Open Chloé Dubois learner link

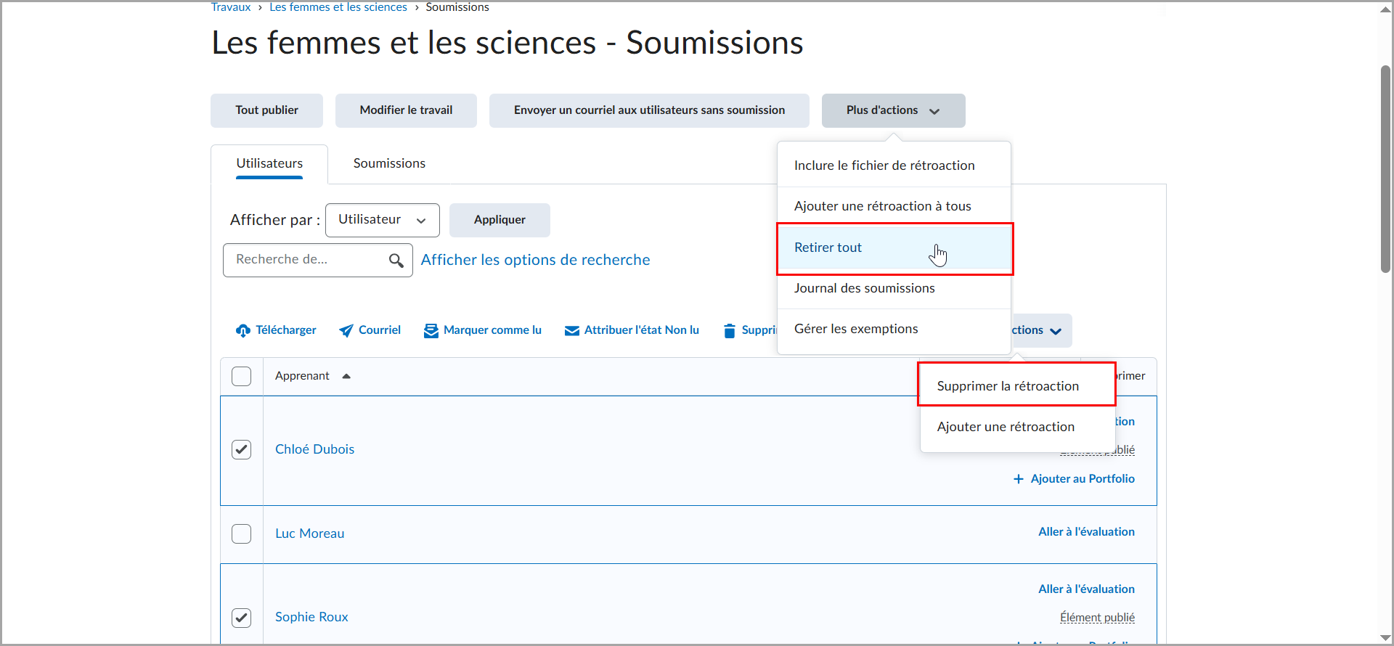(314, 449)
